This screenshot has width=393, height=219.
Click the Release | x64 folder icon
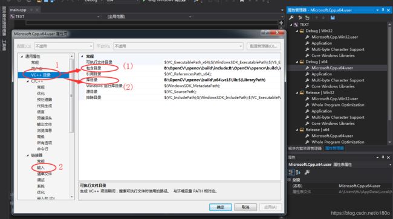[302, 130]
